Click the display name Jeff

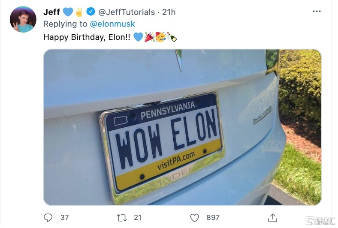coord(51,12)
